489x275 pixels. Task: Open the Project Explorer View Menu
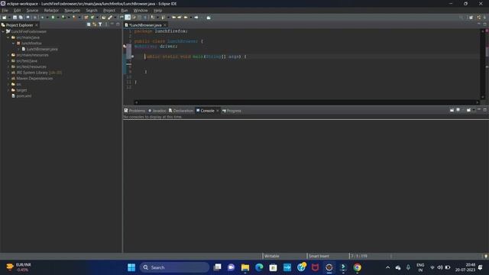106,24
